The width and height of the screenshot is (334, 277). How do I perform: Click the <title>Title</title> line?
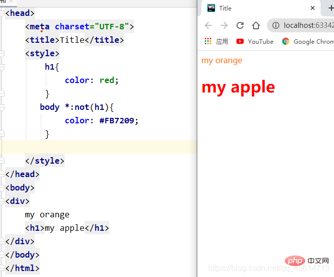point(75,40)
